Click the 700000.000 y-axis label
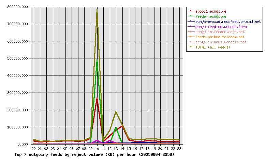266x164 pixels. coord(17,24)
